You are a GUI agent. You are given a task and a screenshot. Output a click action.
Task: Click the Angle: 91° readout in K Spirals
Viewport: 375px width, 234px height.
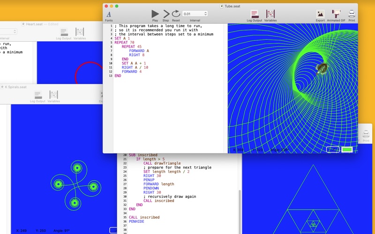tap(61, 231)
